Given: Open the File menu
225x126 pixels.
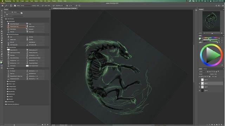Looking at the screenshot, I should [x=14, y=1].
